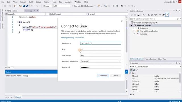The height and width of the screenshot is (102, 182).
Task: Open the example project scope dropdown
Action: 45,14
